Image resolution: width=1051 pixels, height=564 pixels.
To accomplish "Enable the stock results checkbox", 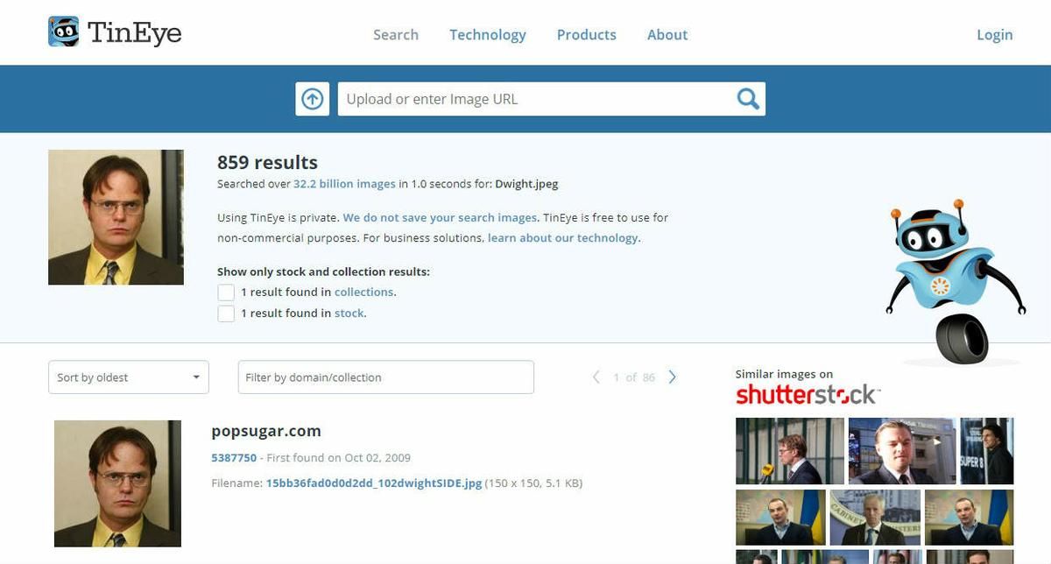I will (226, 314).
